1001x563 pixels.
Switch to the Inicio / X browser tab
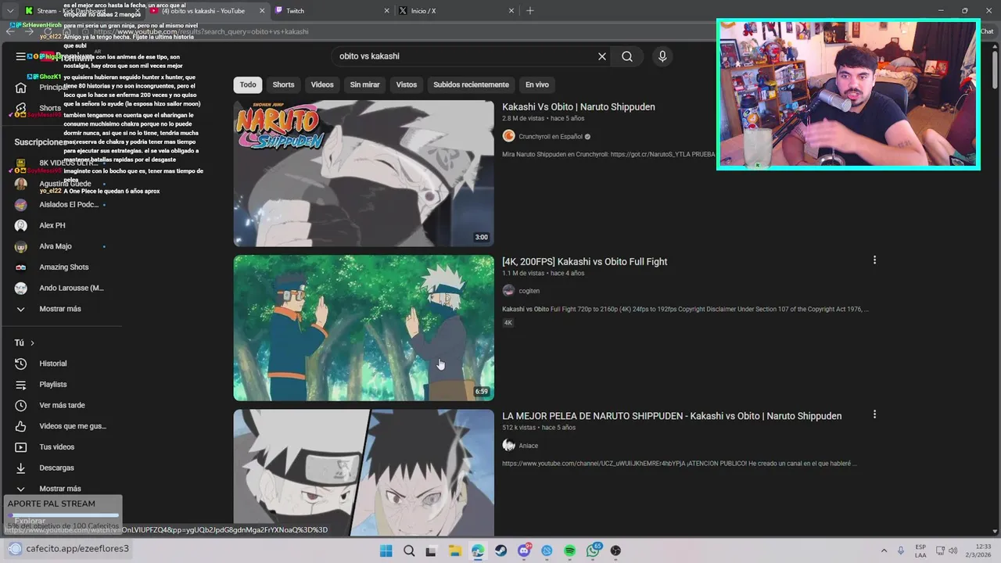(x=457, y=11)
